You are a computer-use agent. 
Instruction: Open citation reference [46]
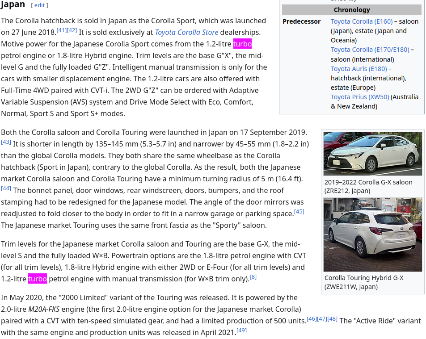pyautogui.click(x=312, y=318)
